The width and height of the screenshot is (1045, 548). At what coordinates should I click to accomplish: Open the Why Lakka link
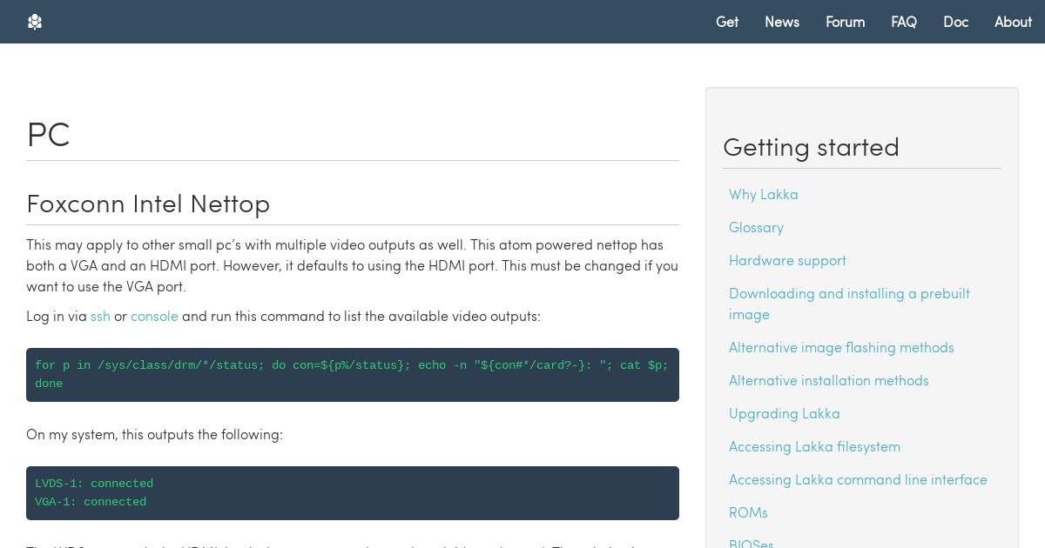(764, 195)
